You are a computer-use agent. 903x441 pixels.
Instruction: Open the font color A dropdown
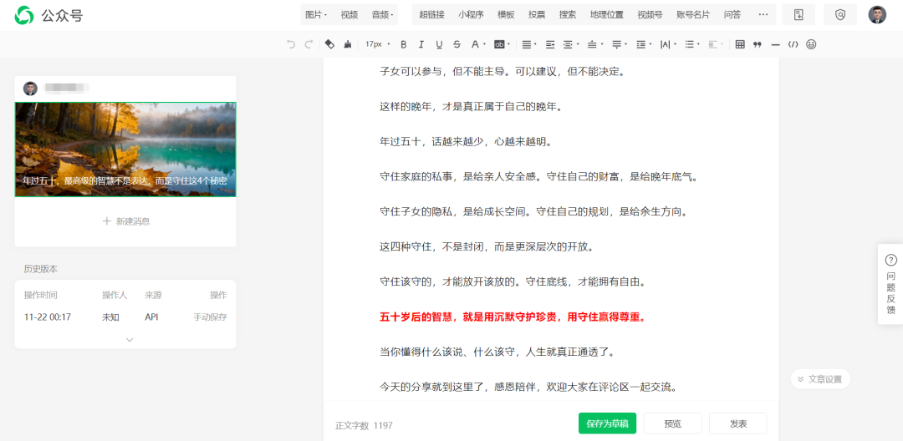pos(478,44)
